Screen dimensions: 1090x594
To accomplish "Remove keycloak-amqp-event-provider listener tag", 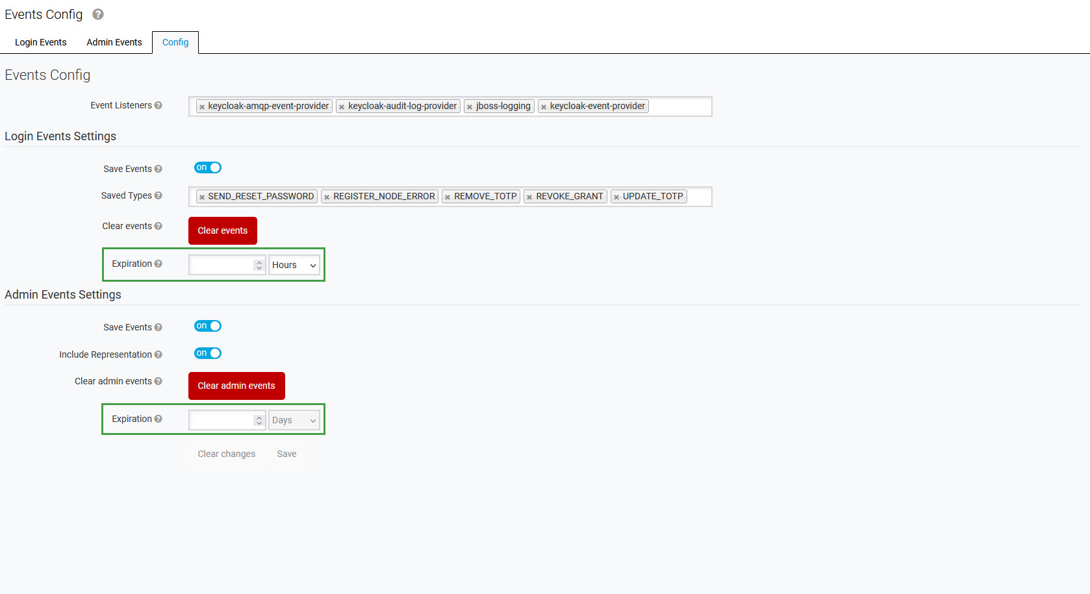I will click(x=202, y=107).
